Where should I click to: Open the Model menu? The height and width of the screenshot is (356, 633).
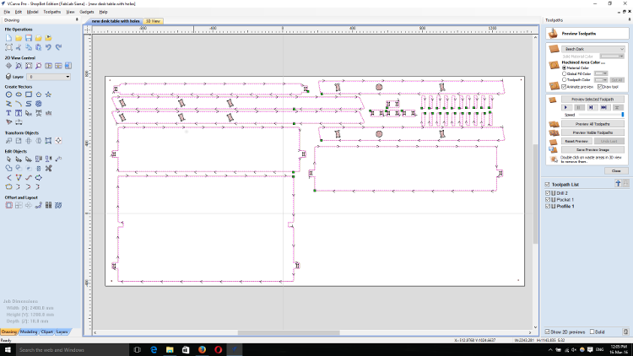(32, 12)
